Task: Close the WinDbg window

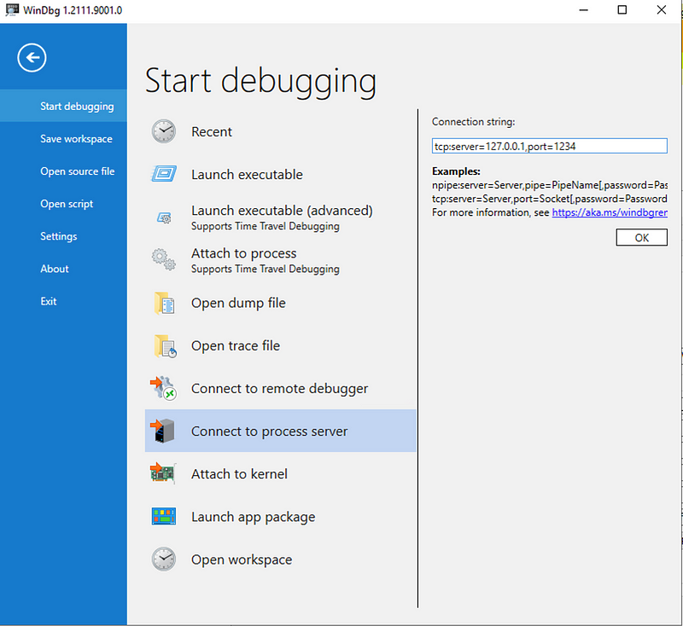Action: [x=661, y=9]
